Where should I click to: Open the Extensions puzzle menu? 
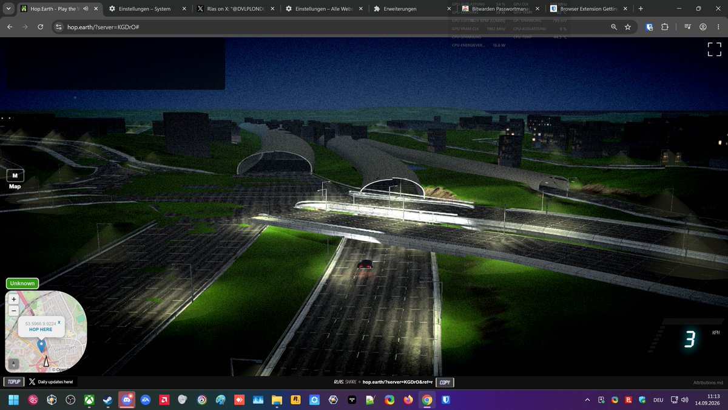[x=665, y=27]
